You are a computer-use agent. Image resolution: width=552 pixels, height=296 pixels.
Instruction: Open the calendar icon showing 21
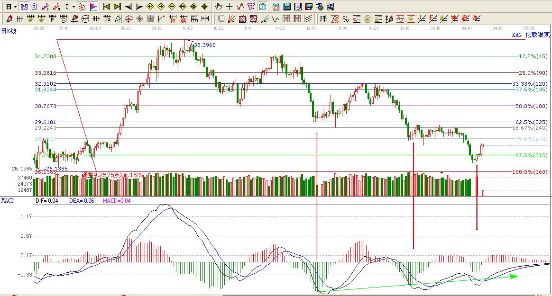click(276, 7)
